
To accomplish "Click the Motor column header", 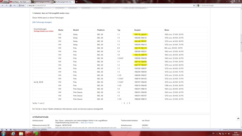I will point(167,30).
